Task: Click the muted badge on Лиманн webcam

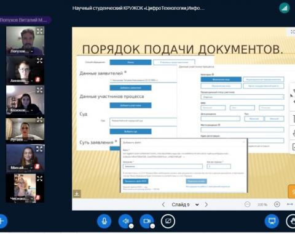Action: pyautogui.click(x=37, y=79)
